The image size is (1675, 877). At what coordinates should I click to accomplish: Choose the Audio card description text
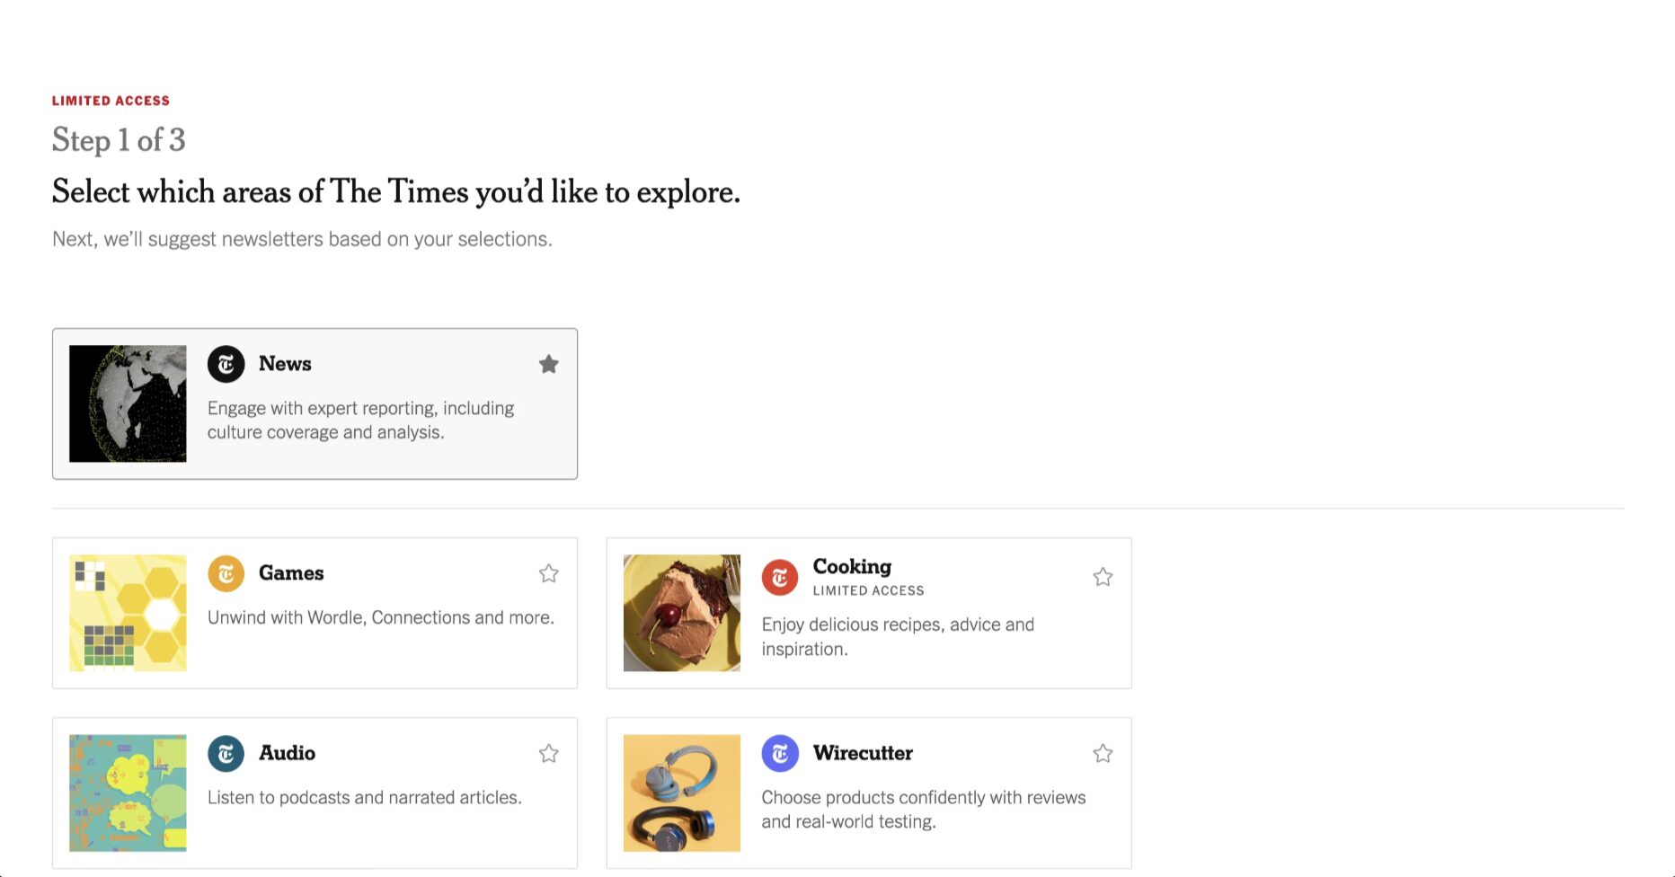pos(364,798)
